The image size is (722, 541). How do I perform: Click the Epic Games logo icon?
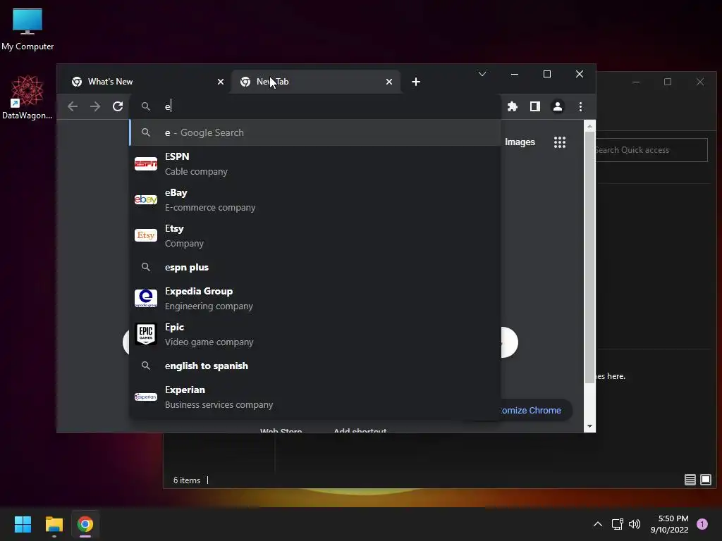[x=146, y=334]
